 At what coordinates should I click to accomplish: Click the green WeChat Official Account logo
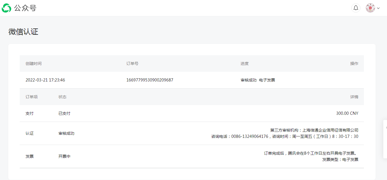click(x=6, y=8)
